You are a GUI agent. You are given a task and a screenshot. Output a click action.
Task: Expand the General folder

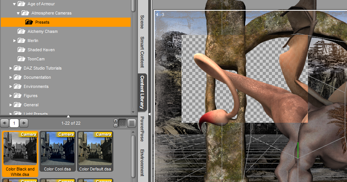coord(11,105)
